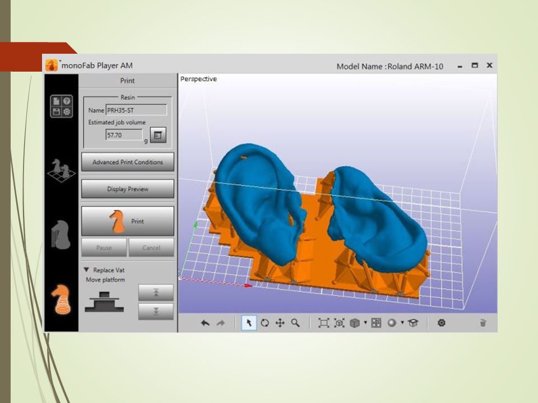This screenshot has width=538, height=403.
Task: Collapse the Replace Vat section triangle
Action: click(86, 270)
